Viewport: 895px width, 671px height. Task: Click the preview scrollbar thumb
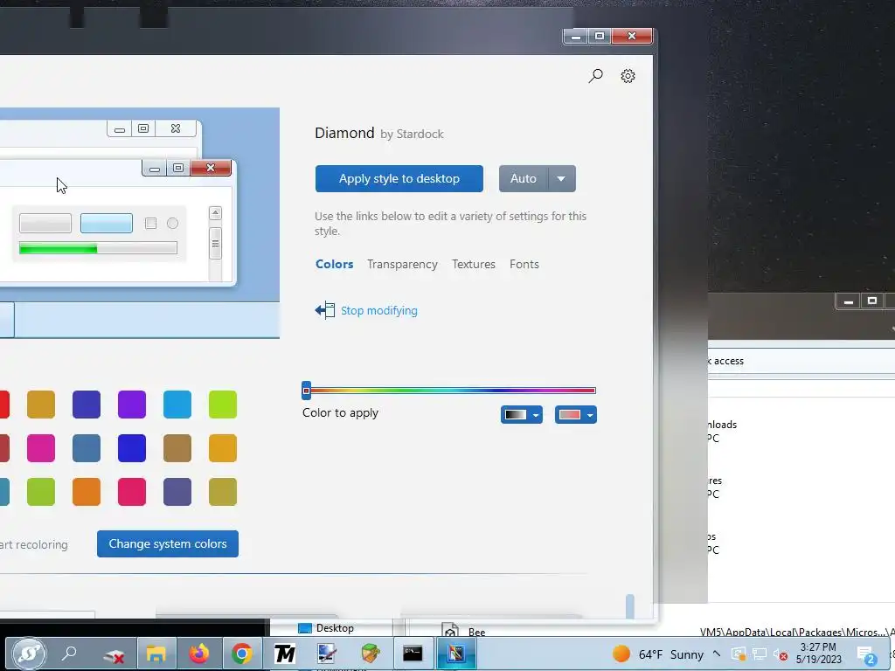coord(215,243)
